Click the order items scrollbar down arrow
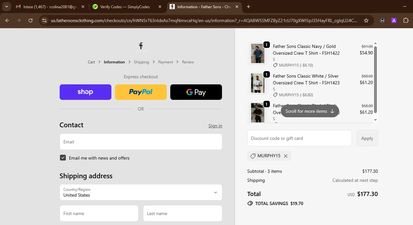 pyautogui.click(x=375, y=120)
